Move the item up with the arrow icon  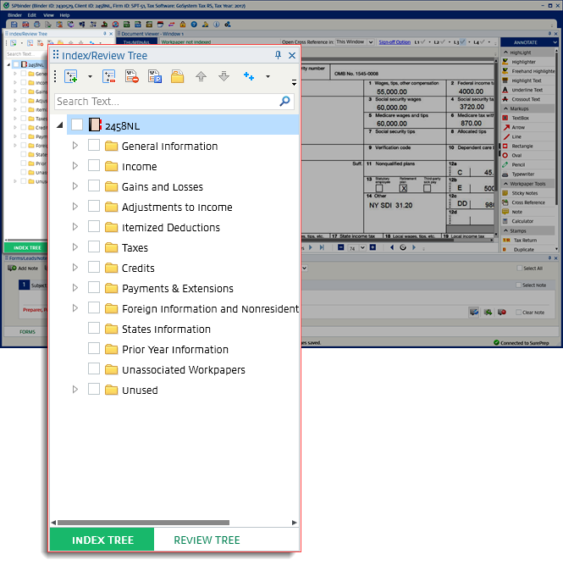pos(201,76)
